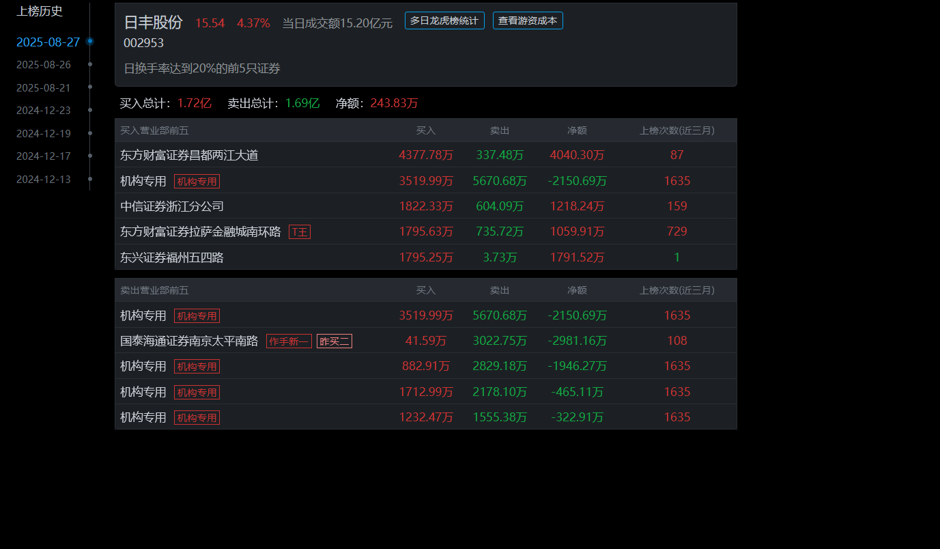
Task: Click the listing count 108
Action: pyautogui.click(x=677, y=341)
